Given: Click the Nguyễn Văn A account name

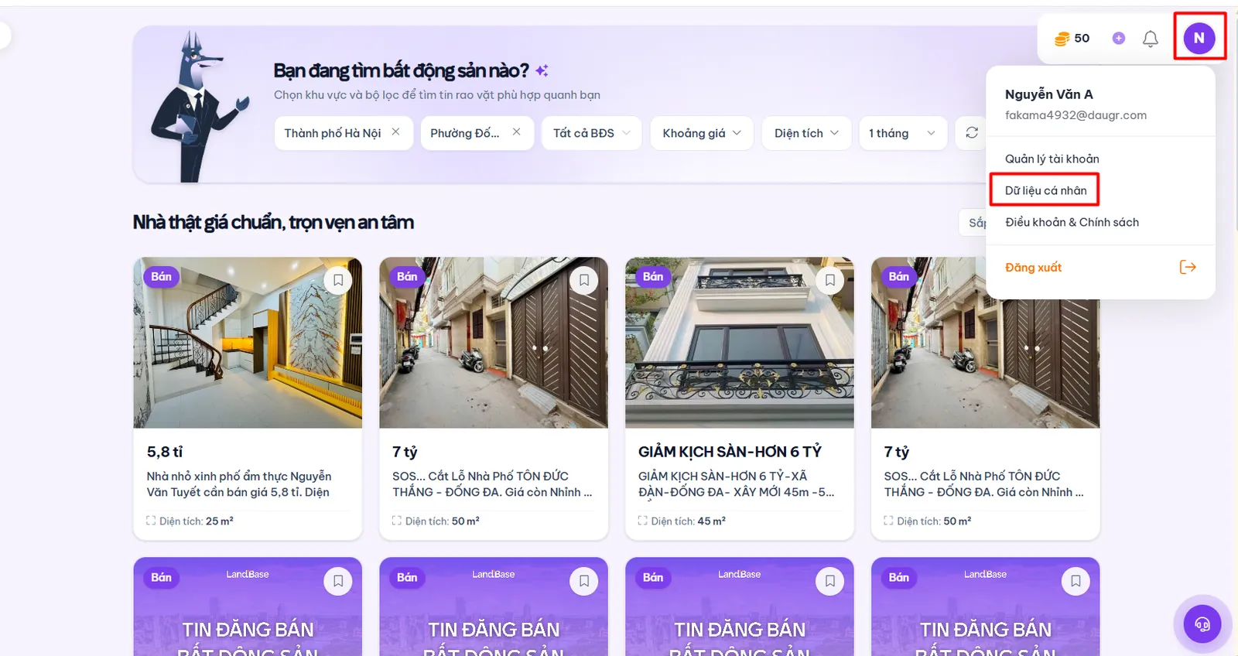Looking at the screenshot, I should 1049,94.
